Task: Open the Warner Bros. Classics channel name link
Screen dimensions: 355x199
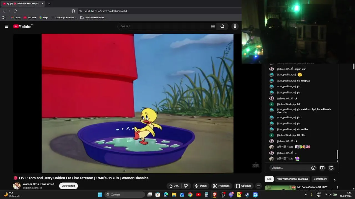Action: tap(37, 184)
